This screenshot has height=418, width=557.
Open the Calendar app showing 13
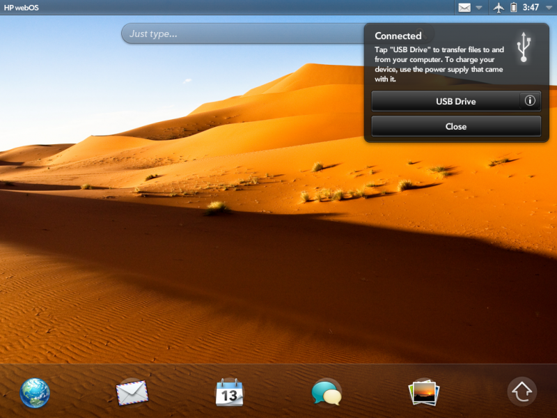point(230,392)
